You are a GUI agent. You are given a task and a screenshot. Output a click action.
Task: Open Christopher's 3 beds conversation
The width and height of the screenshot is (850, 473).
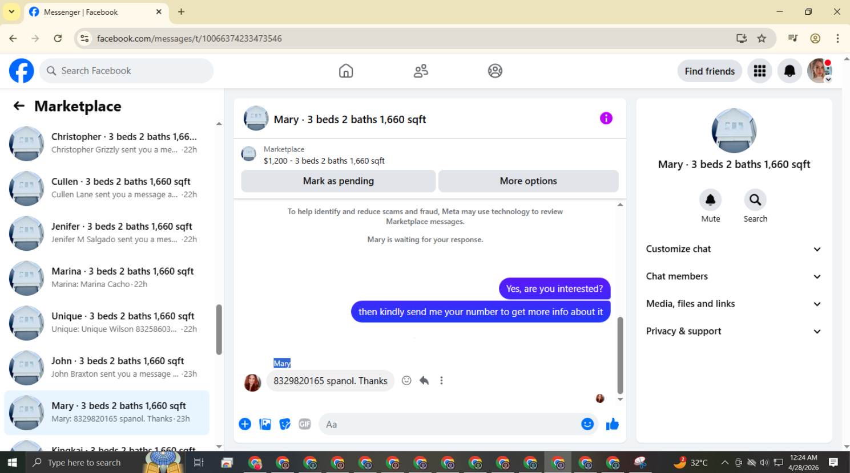107,143
